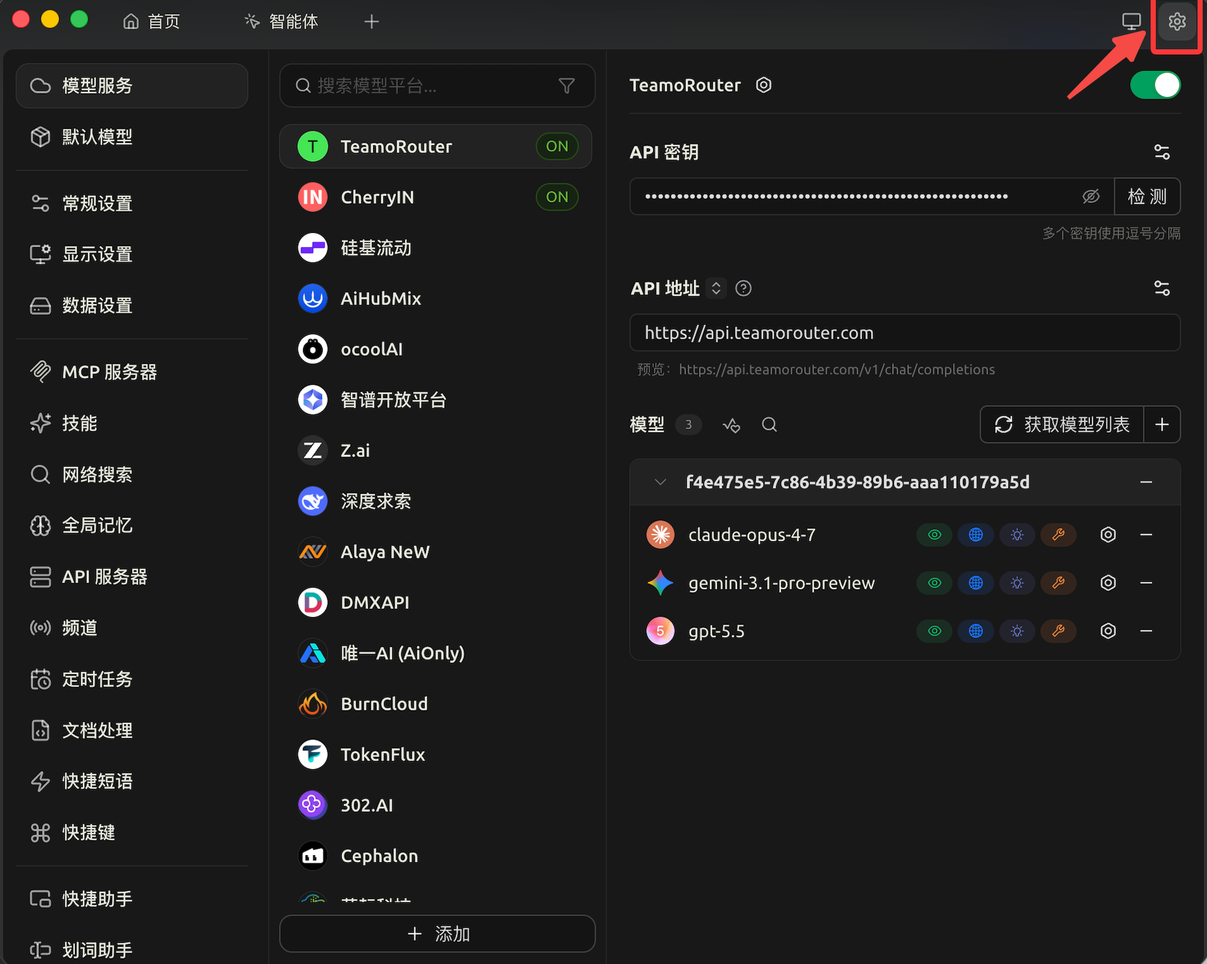Click the model health check icon
This screenshot has width=1207, height=964.
(731, 425)
